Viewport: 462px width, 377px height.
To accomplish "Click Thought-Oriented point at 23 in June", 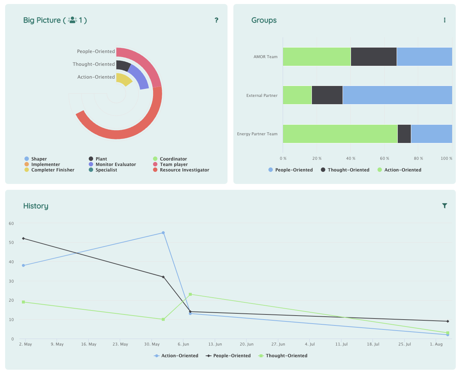I will click(190, 294).
